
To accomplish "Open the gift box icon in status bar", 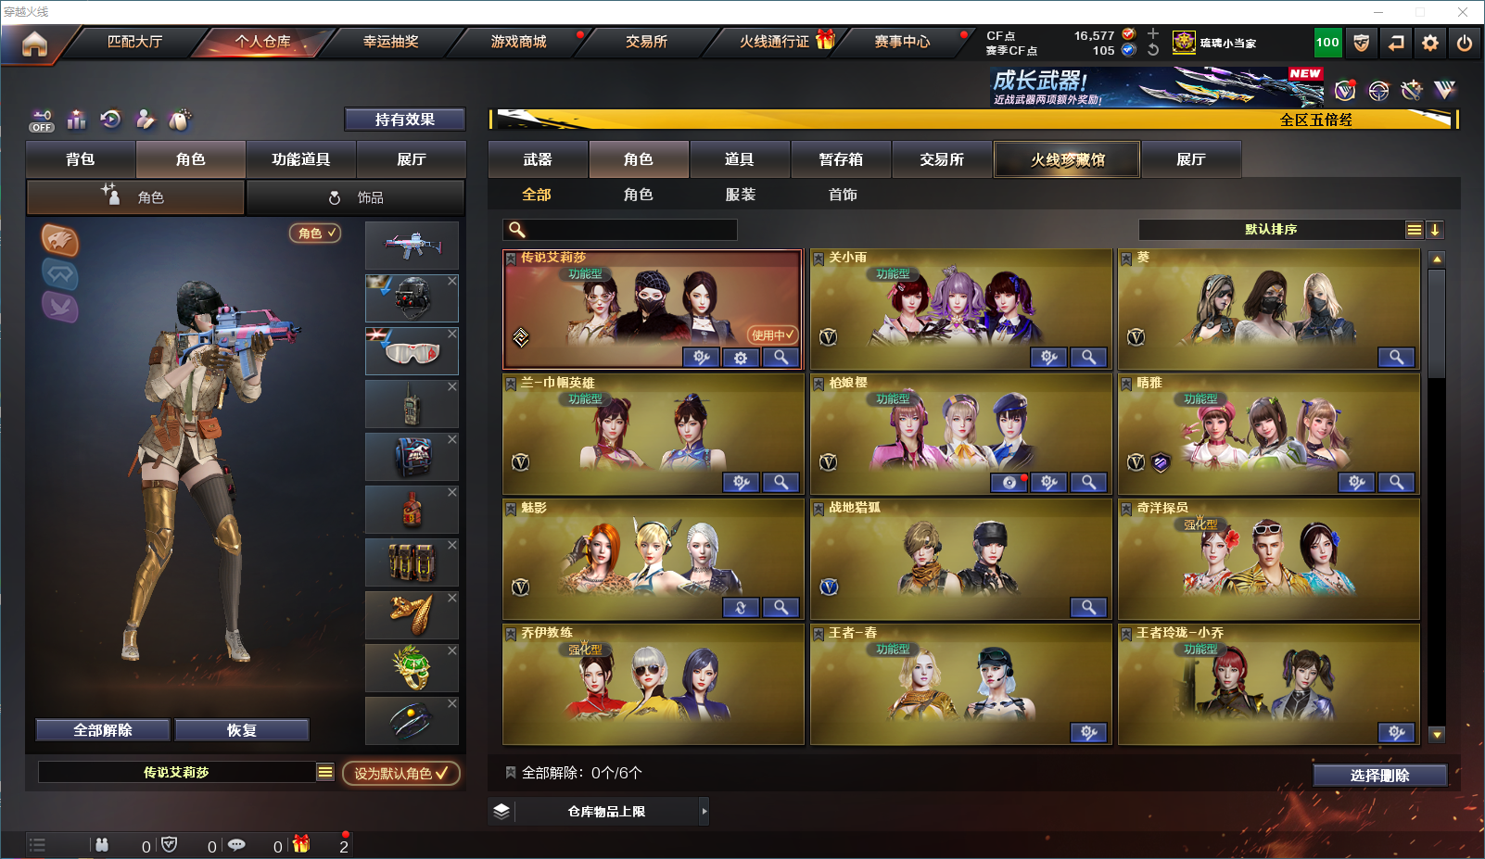I will (301, 844).
